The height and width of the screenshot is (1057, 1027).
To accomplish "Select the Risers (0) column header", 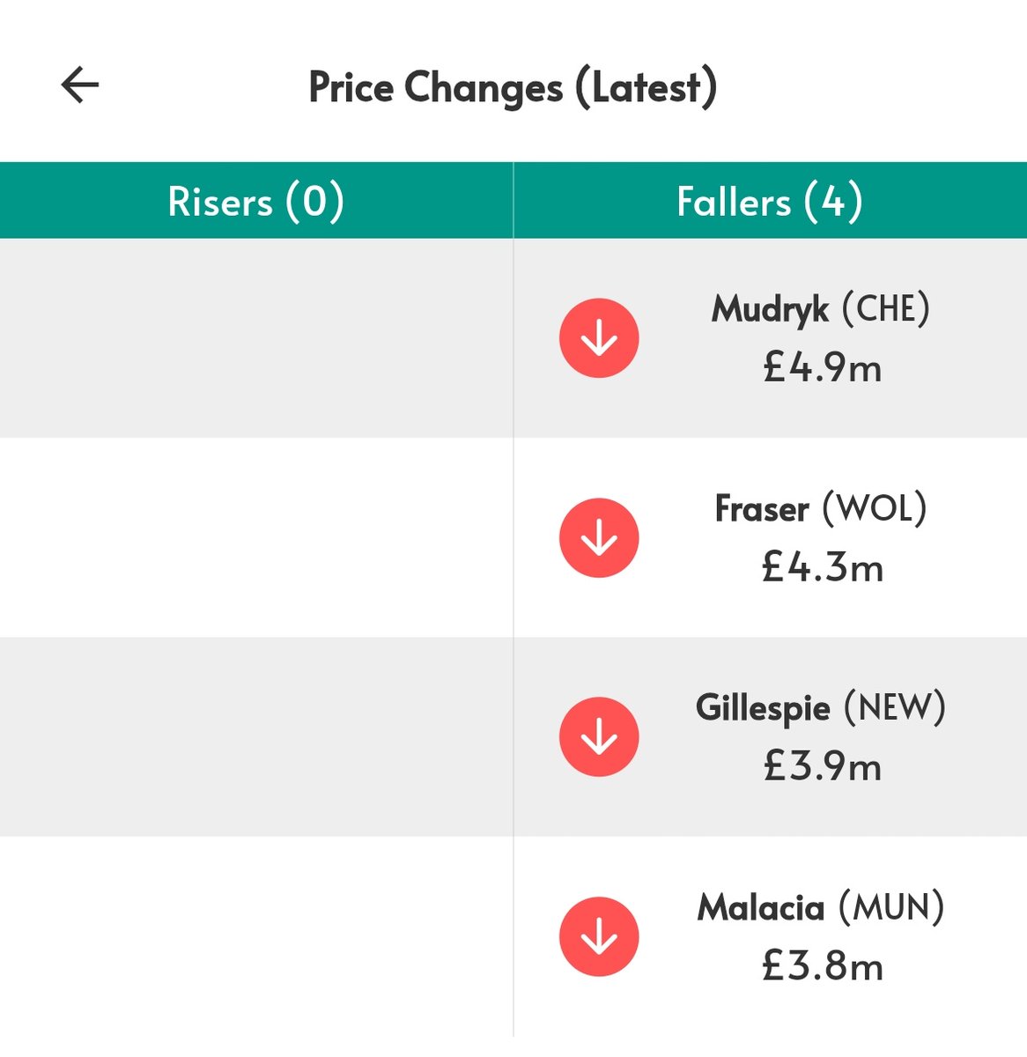I will 256,199.
